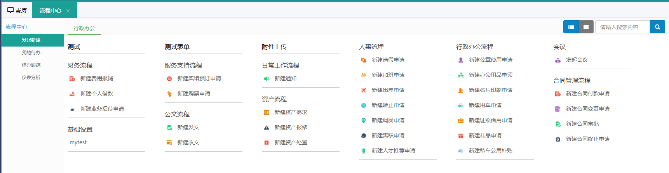Click the 新建资产报修 warning triangle icon
The width and height of the screenshot is (669, 173).
point(267,128)
